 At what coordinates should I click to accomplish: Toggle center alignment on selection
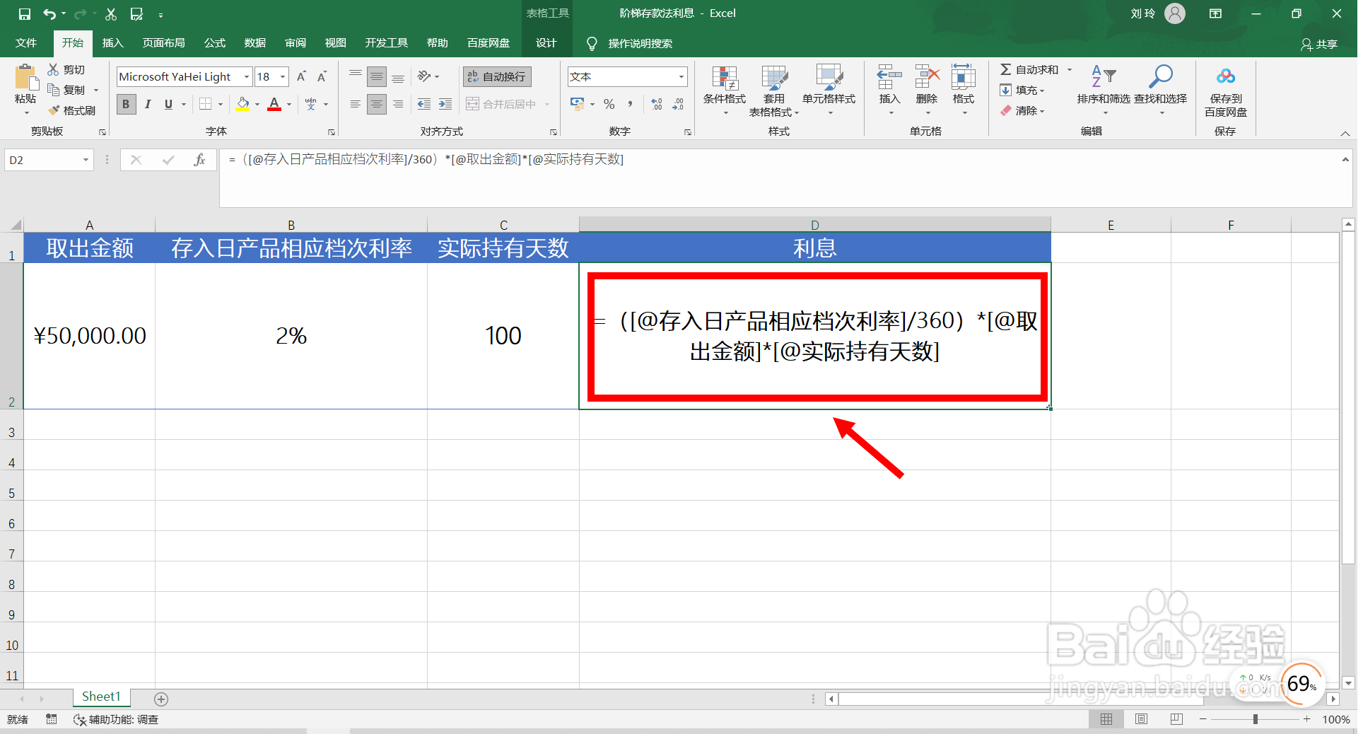[377, 104]
